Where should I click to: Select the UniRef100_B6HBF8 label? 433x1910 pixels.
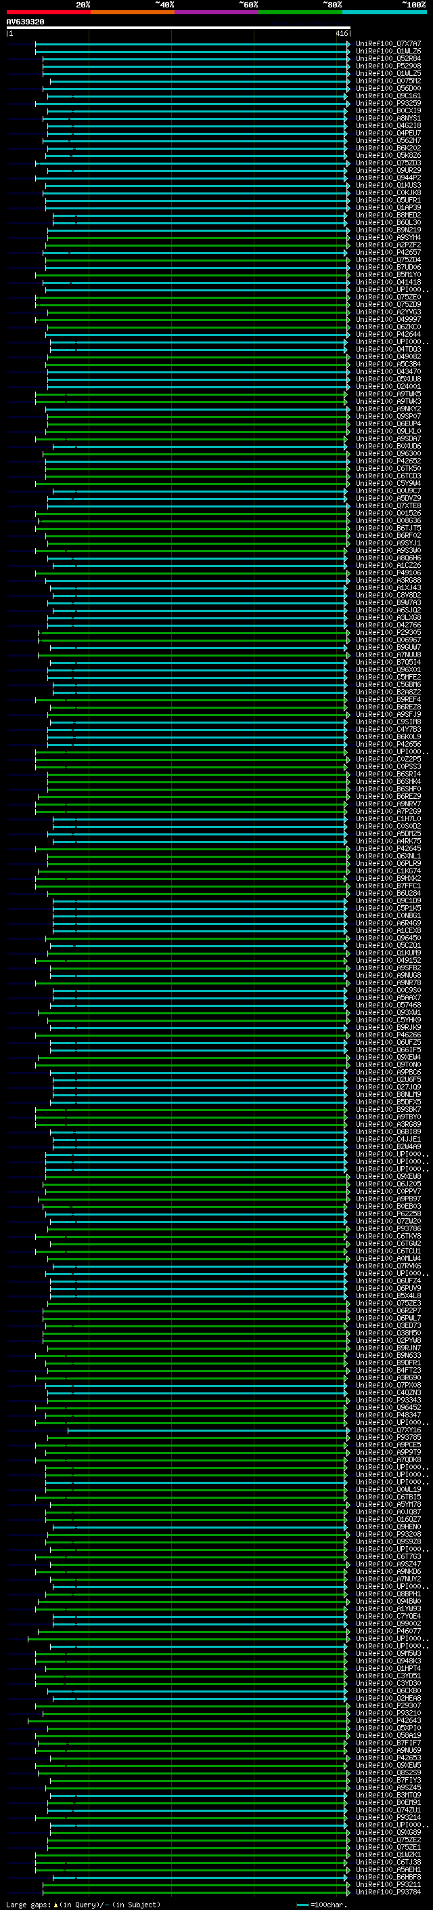point(388,1877)
